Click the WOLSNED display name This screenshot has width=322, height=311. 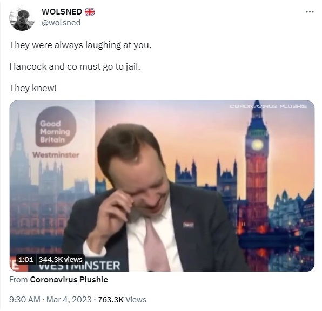coord(62,12)
